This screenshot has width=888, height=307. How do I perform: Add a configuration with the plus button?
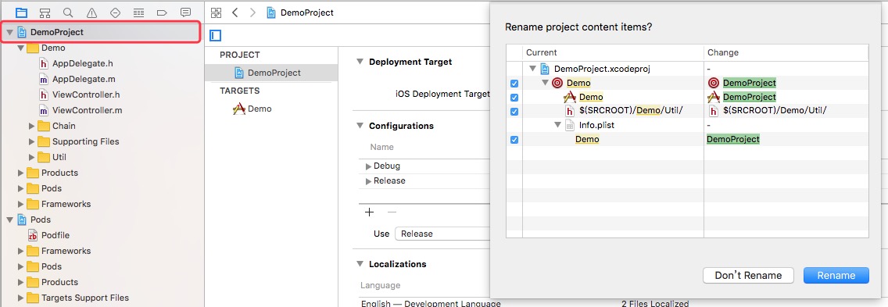click(369, 212)
